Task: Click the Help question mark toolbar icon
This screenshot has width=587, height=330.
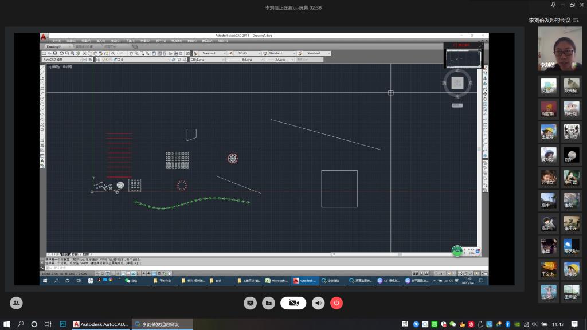Action: 188,53
